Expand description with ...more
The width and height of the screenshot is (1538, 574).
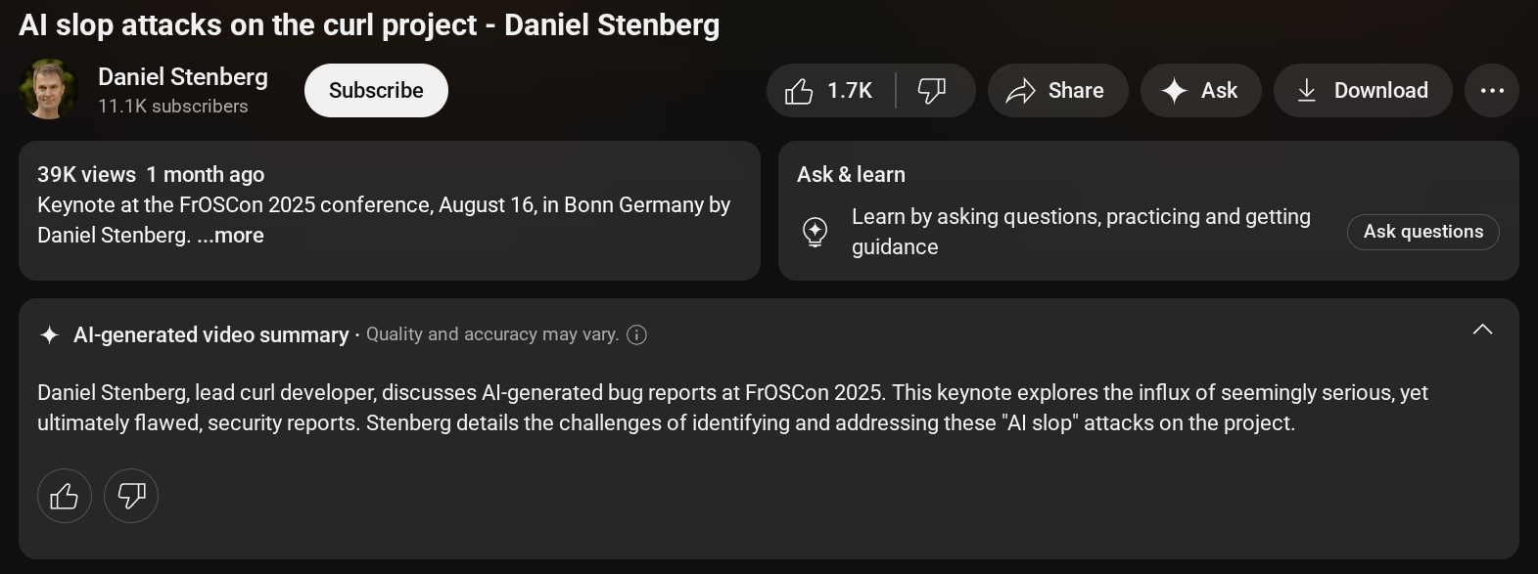pos(231,236)
